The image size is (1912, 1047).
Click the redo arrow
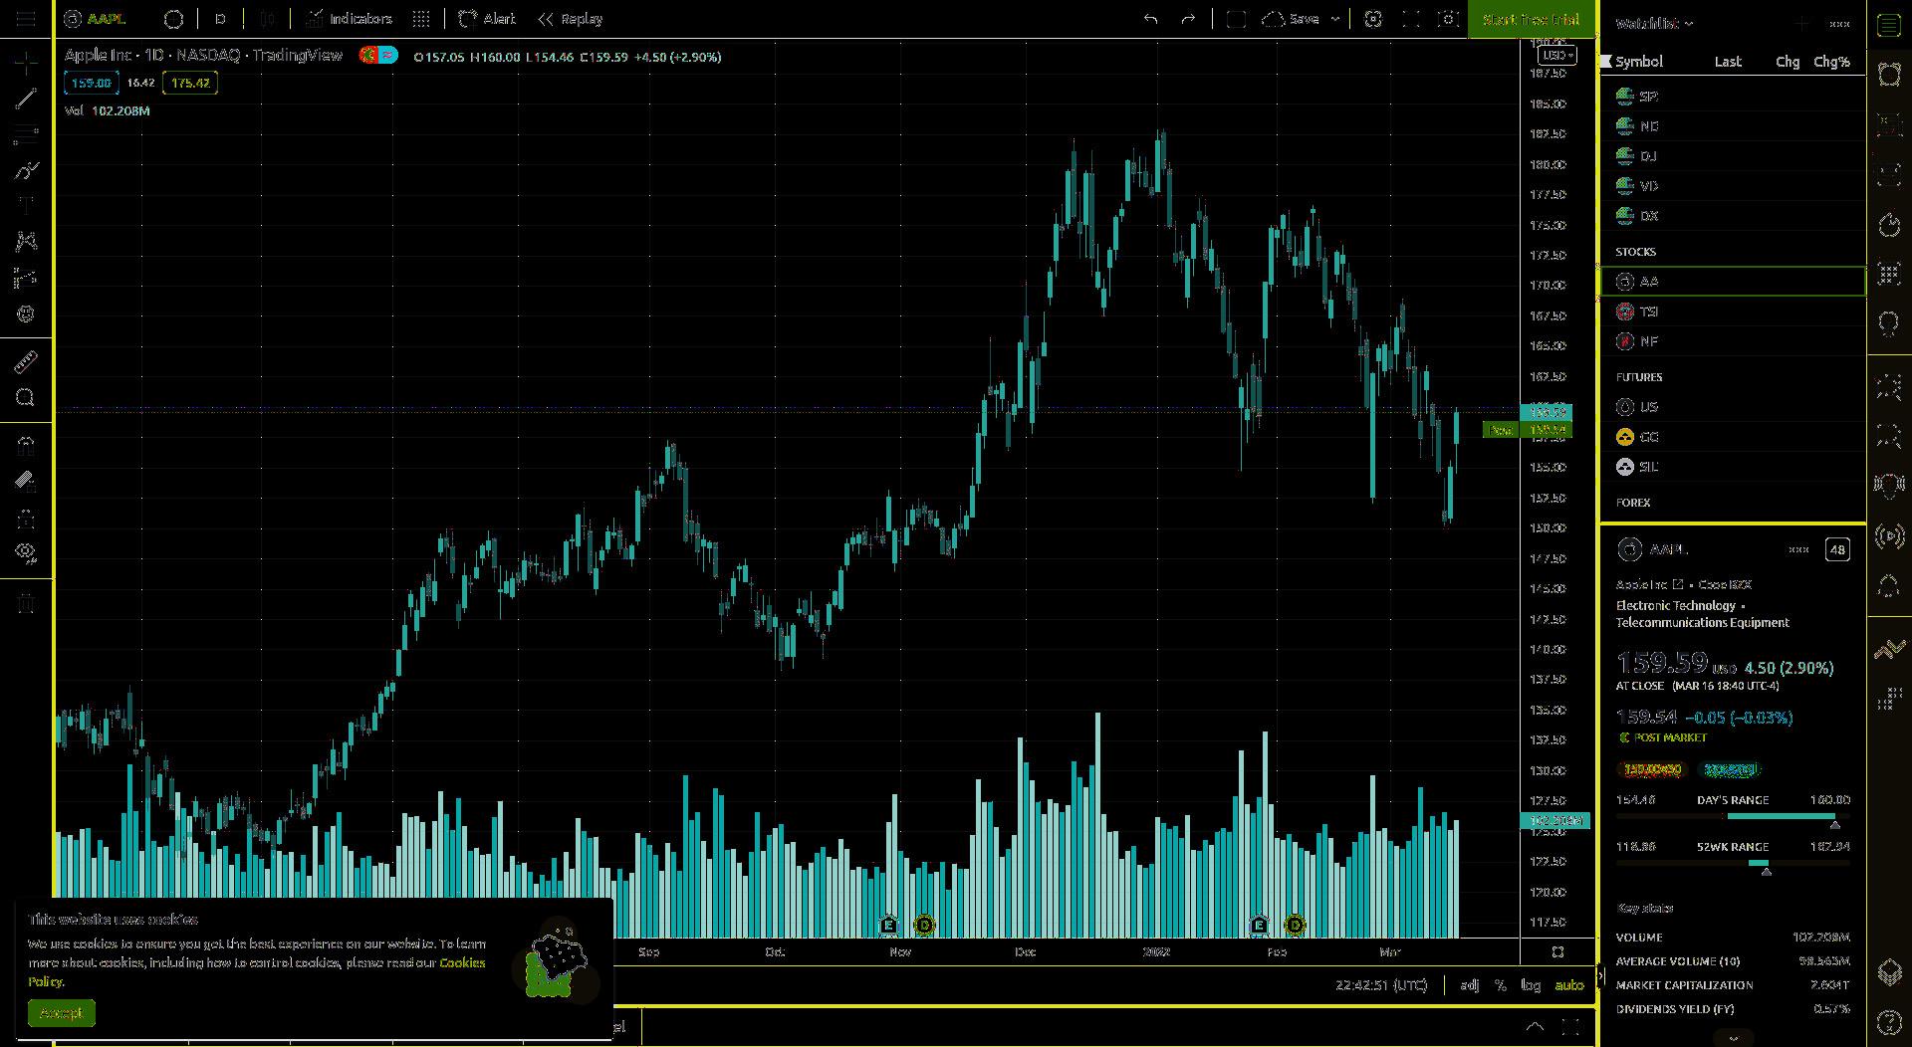pyautogui.click(x=1188, y=19)
